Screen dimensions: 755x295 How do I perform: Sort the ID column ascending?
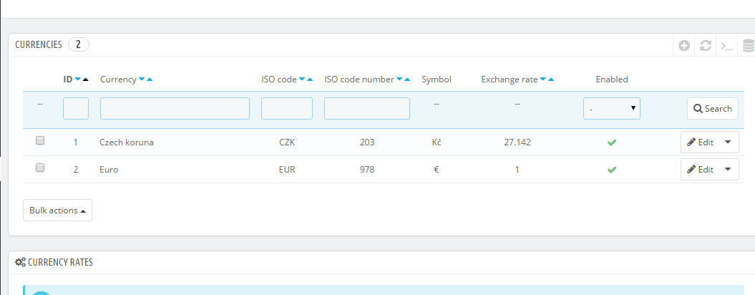coord(86,79)
